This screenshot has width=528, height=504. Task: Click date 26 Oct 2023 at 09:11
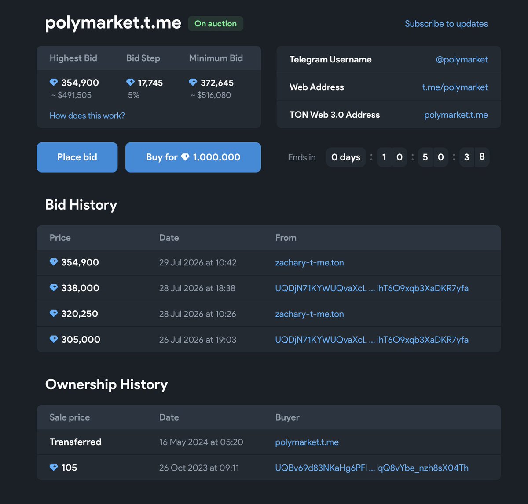199,468
